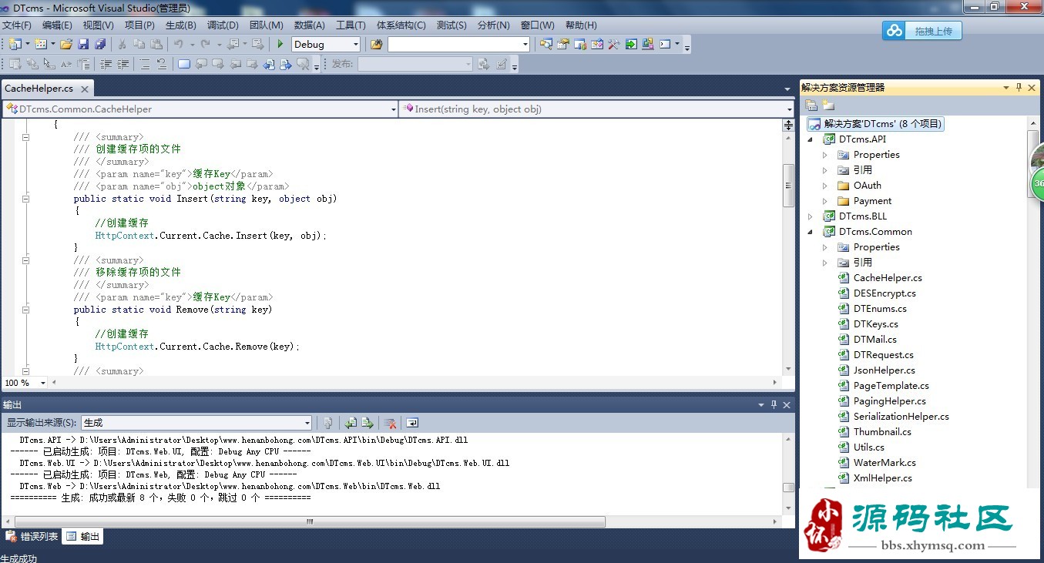Image resolution: width=1044 pixels, height=563 pixels.
Task: Open the 生成(B) menu
Action: (181, 25)
